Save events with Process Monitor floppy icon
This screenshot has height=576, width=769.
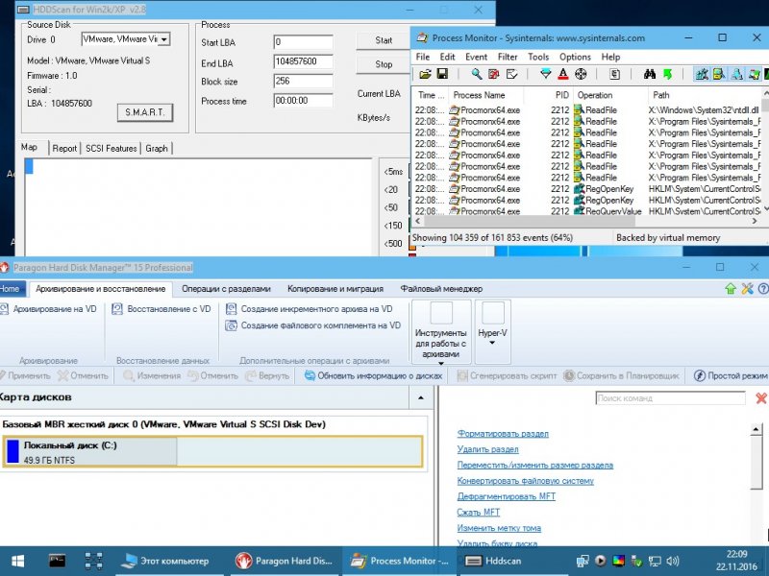442,74
